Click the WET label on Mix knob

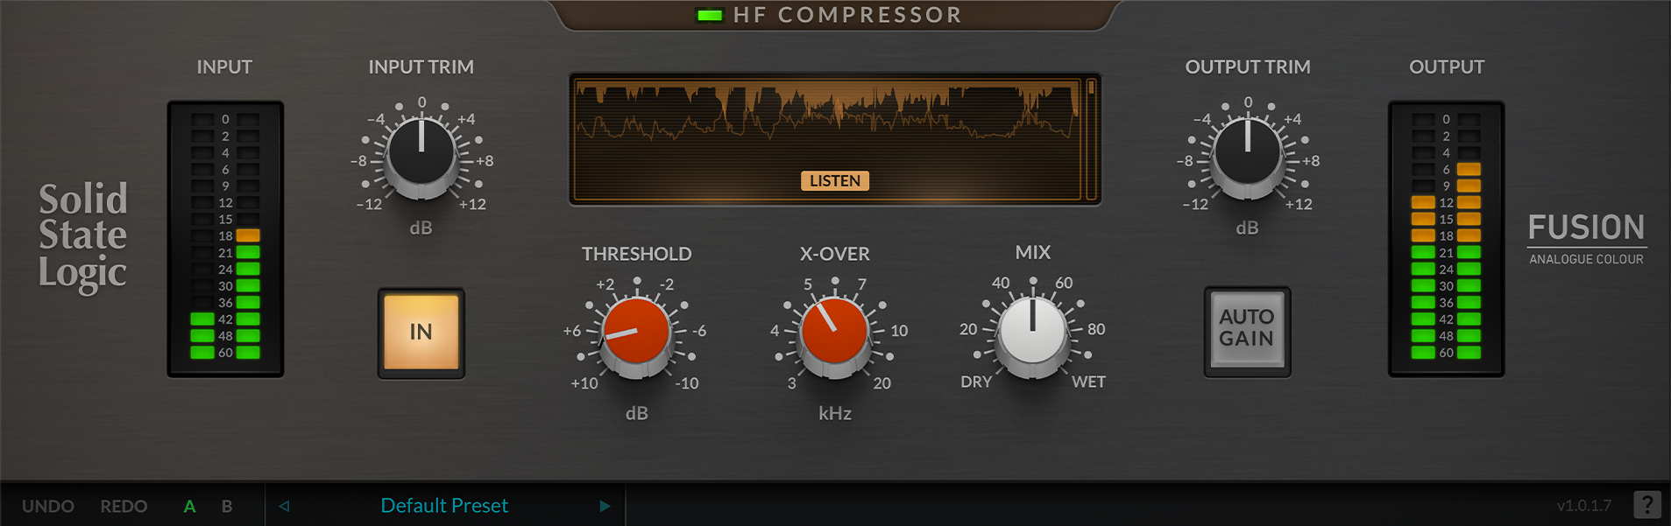coord(1088,382)
